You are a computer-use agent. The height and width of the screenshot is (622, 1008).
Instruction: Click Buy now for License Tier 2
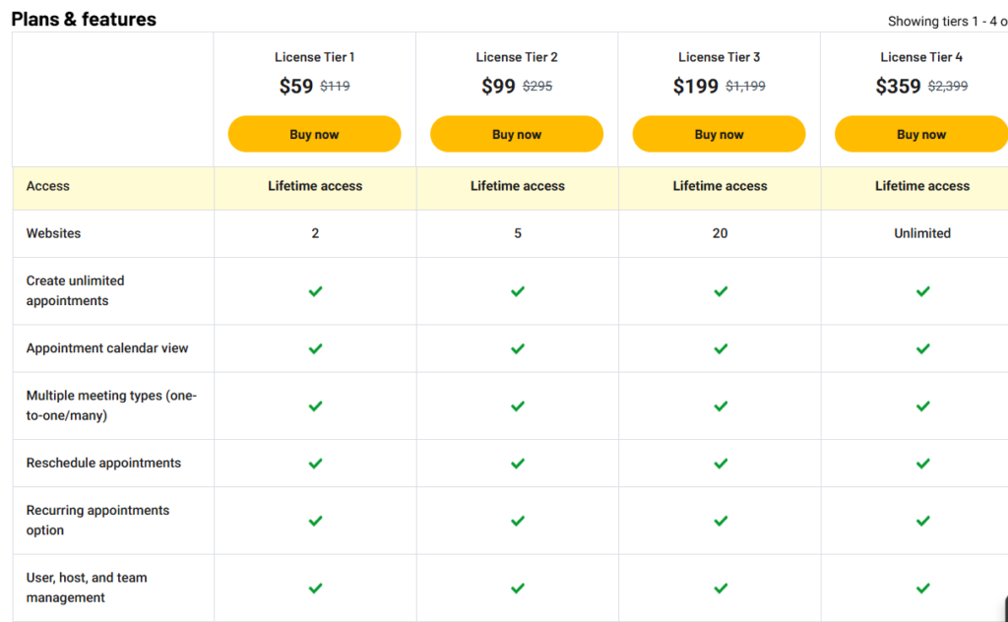[x=517, y=134]
